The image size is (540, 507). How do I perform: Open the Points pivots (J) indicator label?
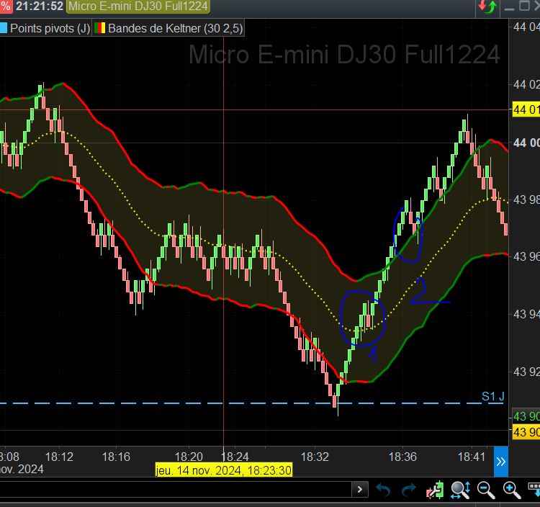50,28
